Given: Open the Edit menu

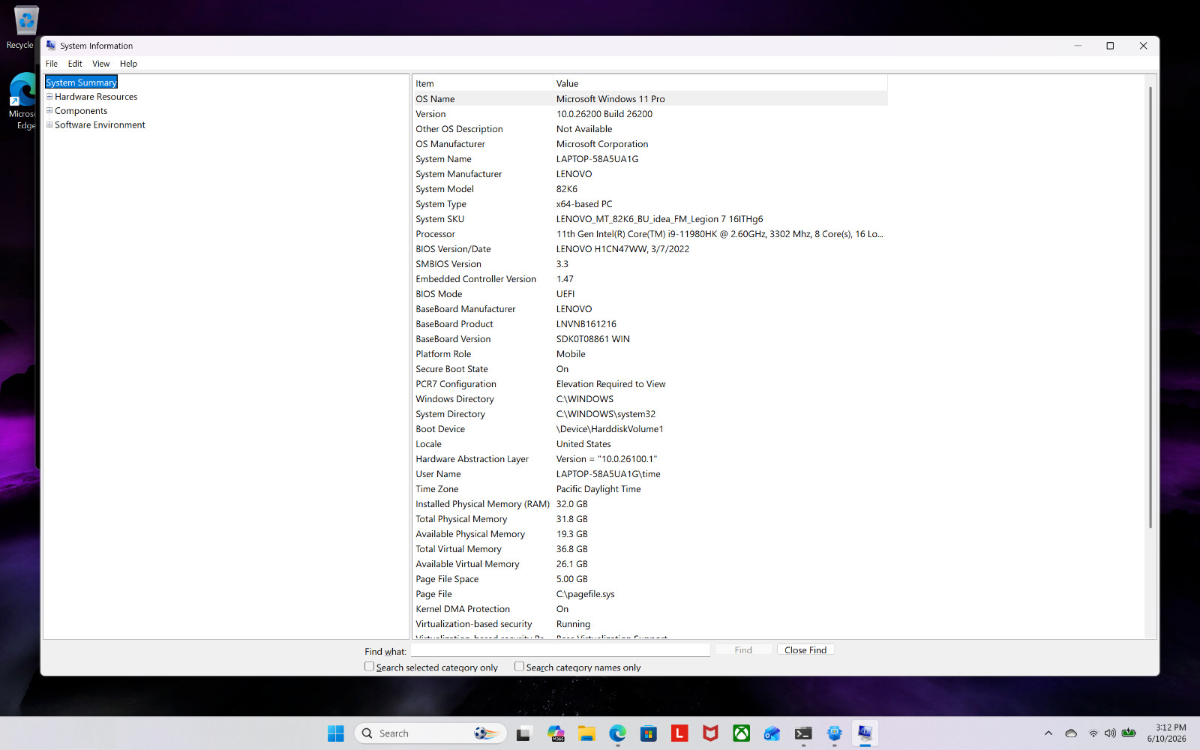Looking at the screenshot, I should 75,64.
